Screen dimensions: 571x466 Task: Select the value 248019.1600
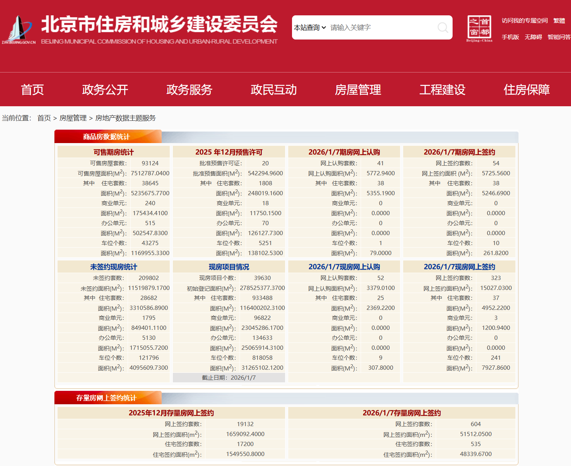pos(266,193)
